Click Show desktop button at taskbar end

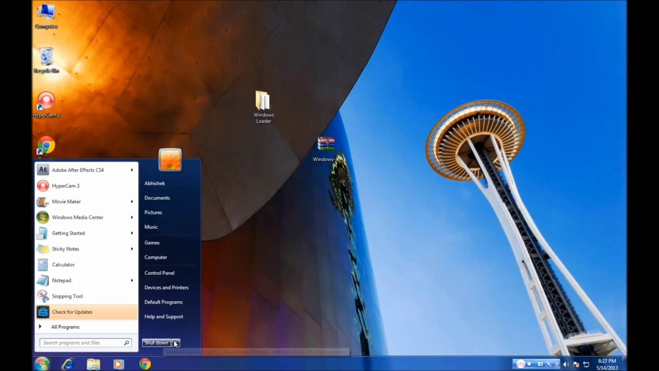623,364
